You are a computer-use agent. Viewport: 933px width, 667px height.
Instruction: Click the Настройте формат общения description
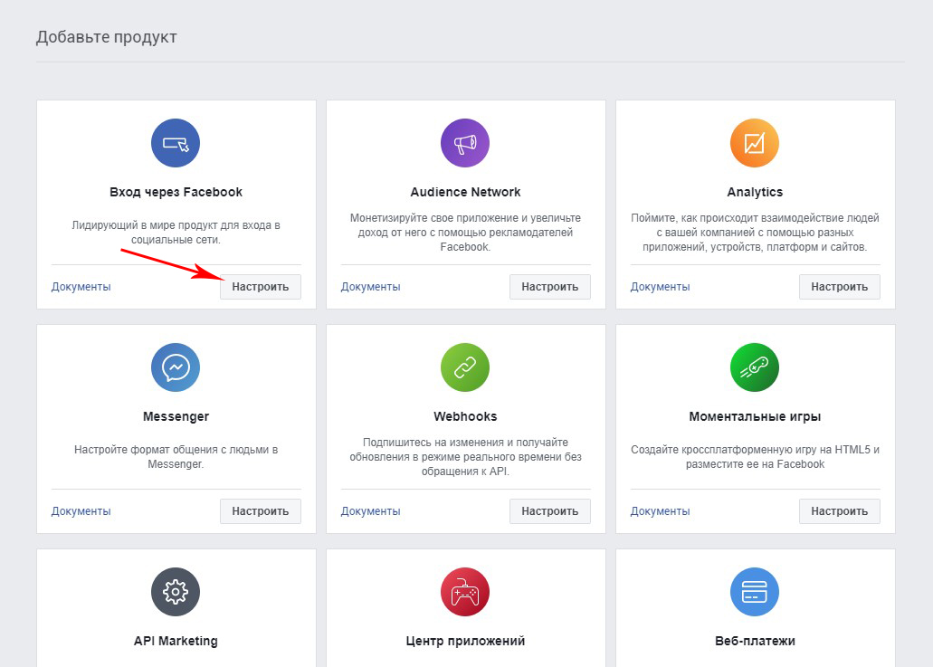pyautogui.click(x=176, y=457)
